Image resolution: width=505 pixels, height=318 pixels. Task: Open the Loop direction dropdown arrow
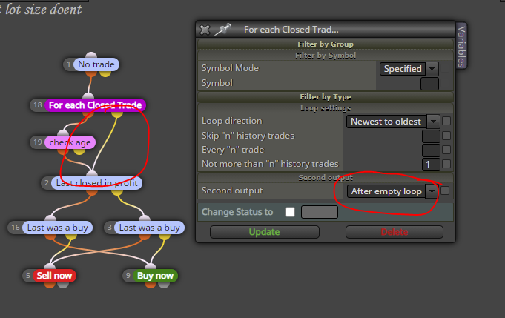click(433, 122)
